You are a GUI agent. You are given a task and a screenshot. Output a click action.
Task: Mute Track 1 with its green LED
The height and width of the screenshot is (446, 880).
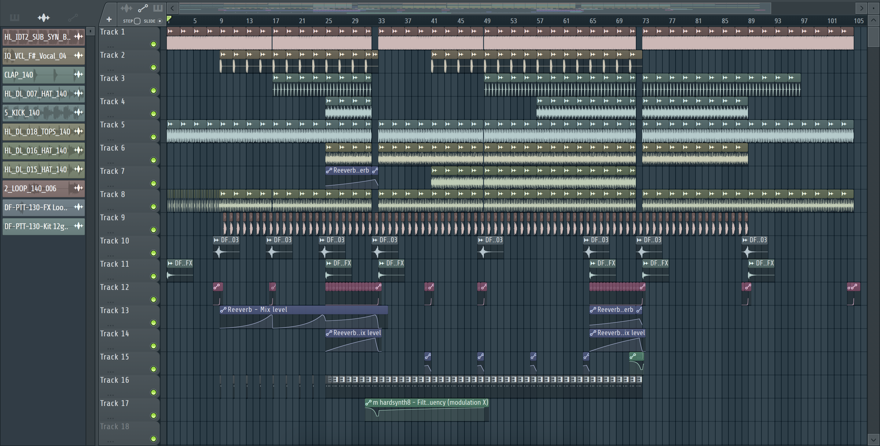click(x=154, y=44)
